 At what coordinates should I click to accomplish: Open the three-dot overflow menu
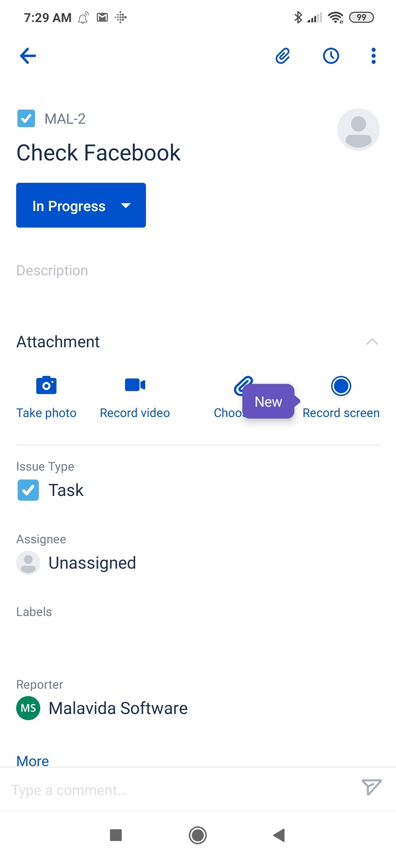tap(373, 56)
